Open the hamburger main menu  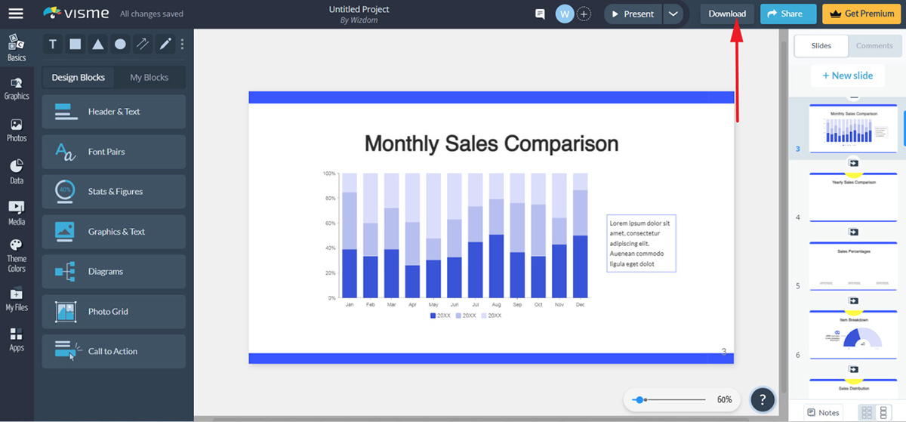(16, 14)
